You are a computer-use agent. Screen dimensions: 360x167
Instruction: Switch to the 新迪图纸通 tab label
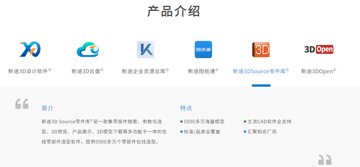(x=203, y=71)
